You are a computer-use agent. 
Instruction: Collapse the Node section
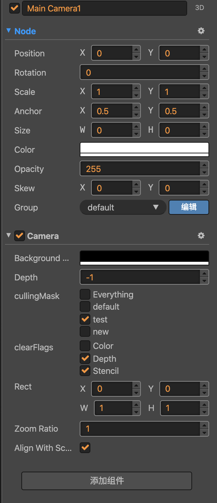(x=9, y=31)
